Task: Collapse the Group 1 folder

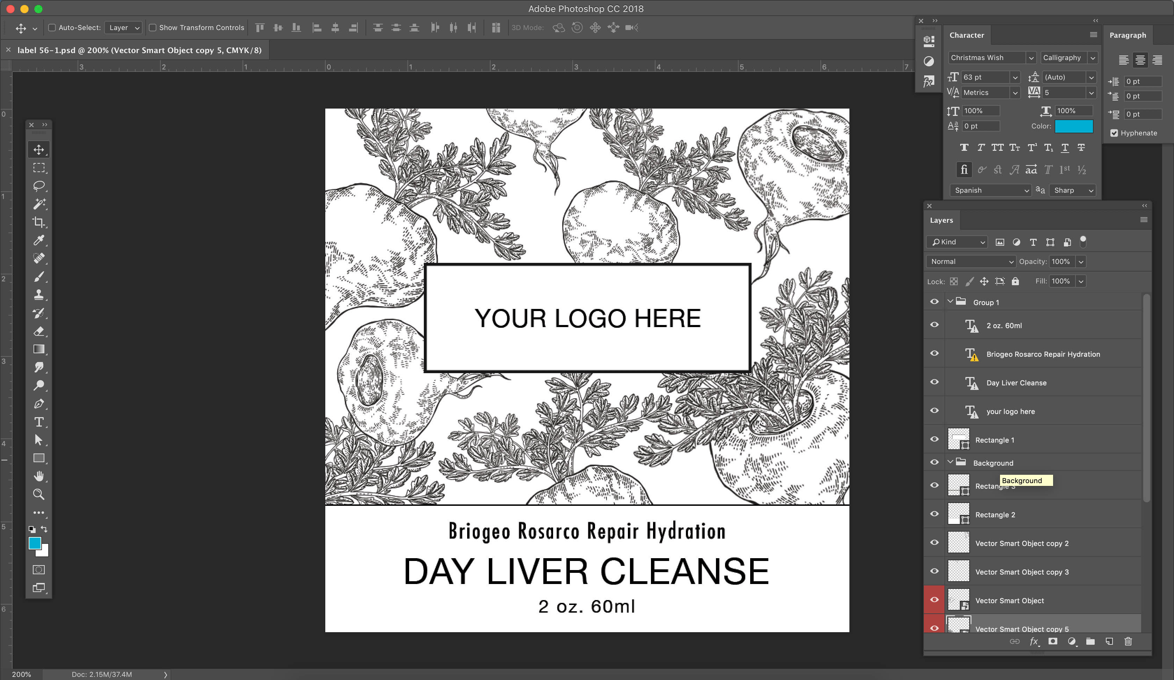Action: tap(950, 302)
